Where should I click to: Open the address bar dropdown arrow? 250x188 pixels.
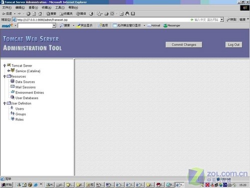tap(221, 20)
